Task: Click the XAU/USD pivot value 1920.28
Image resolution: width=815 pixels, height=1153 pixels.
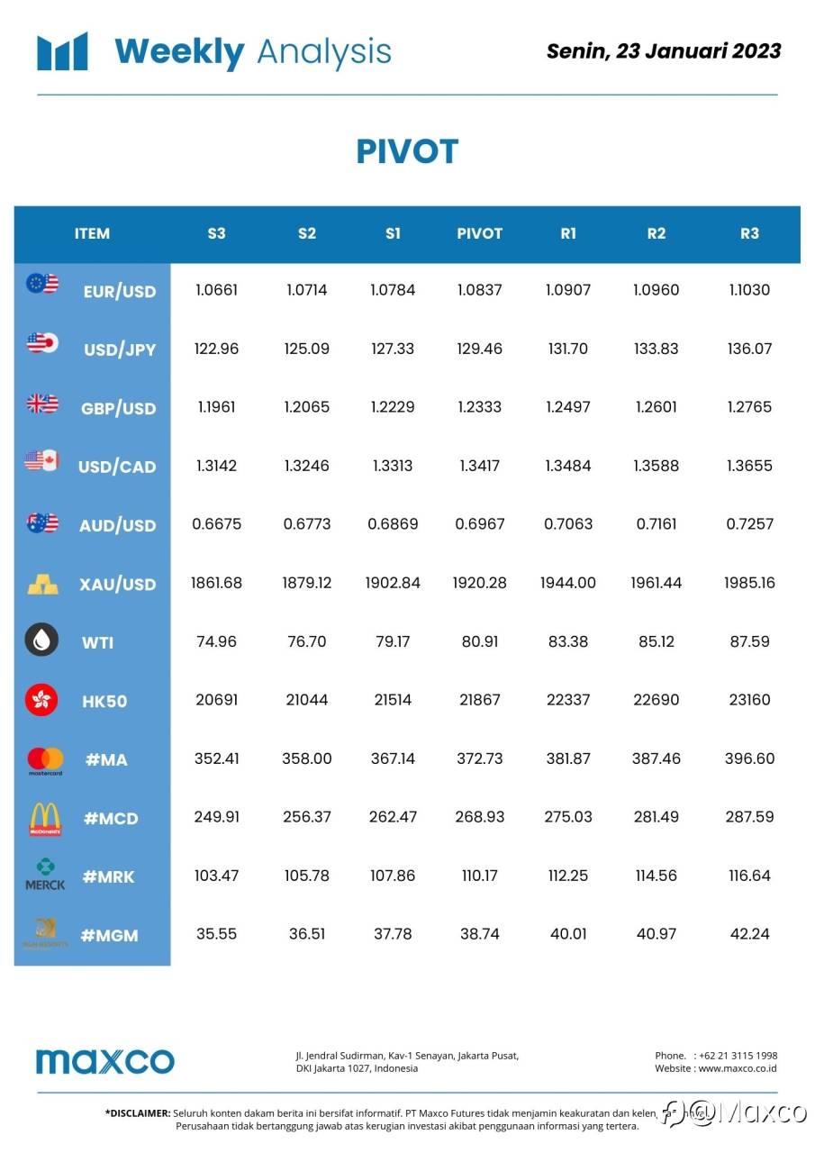Action: pos(479,583)
